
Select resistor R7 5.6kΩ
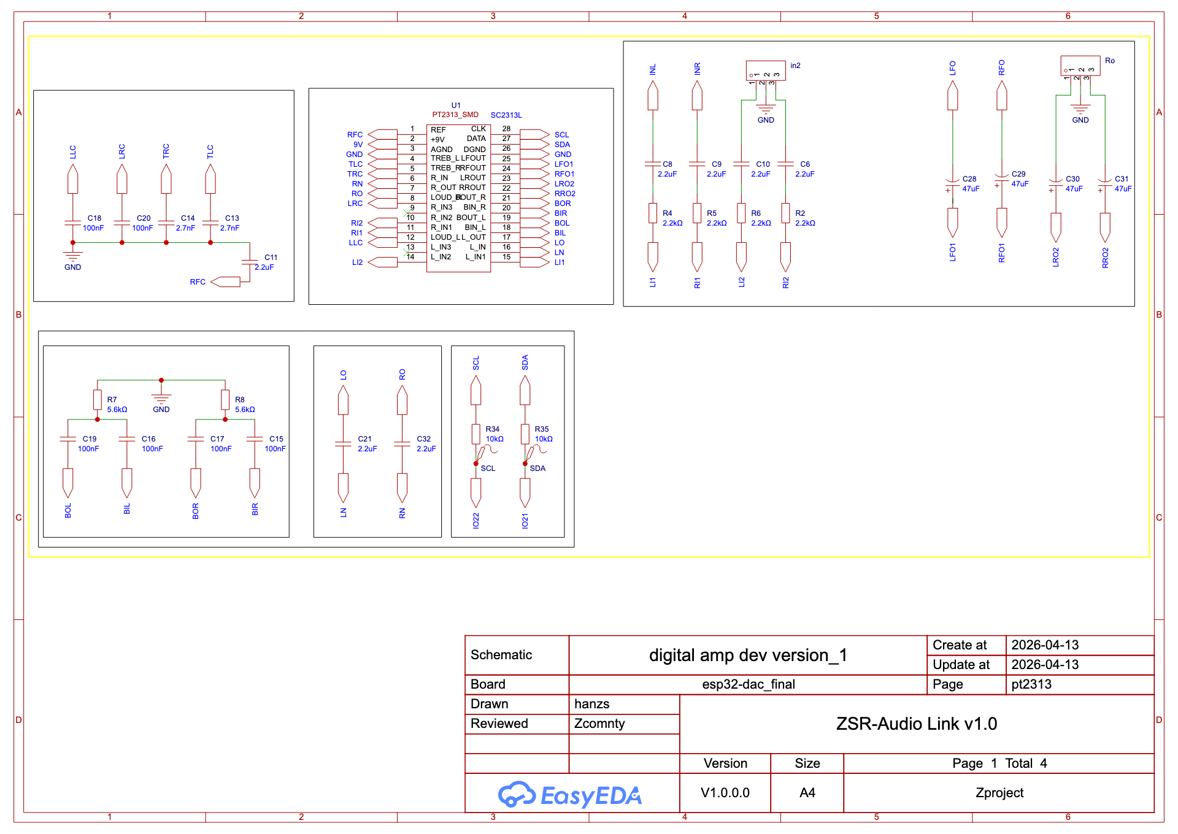coord(98,399)
